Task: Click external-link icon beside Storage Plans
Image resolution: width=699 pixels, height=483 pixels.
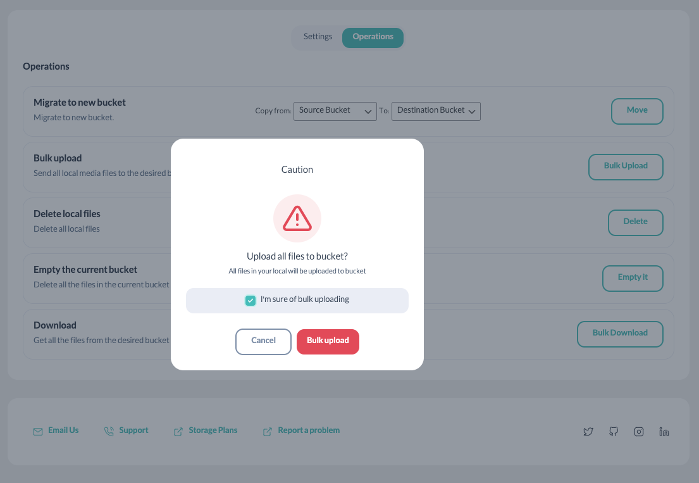Action: coord(178,431)
